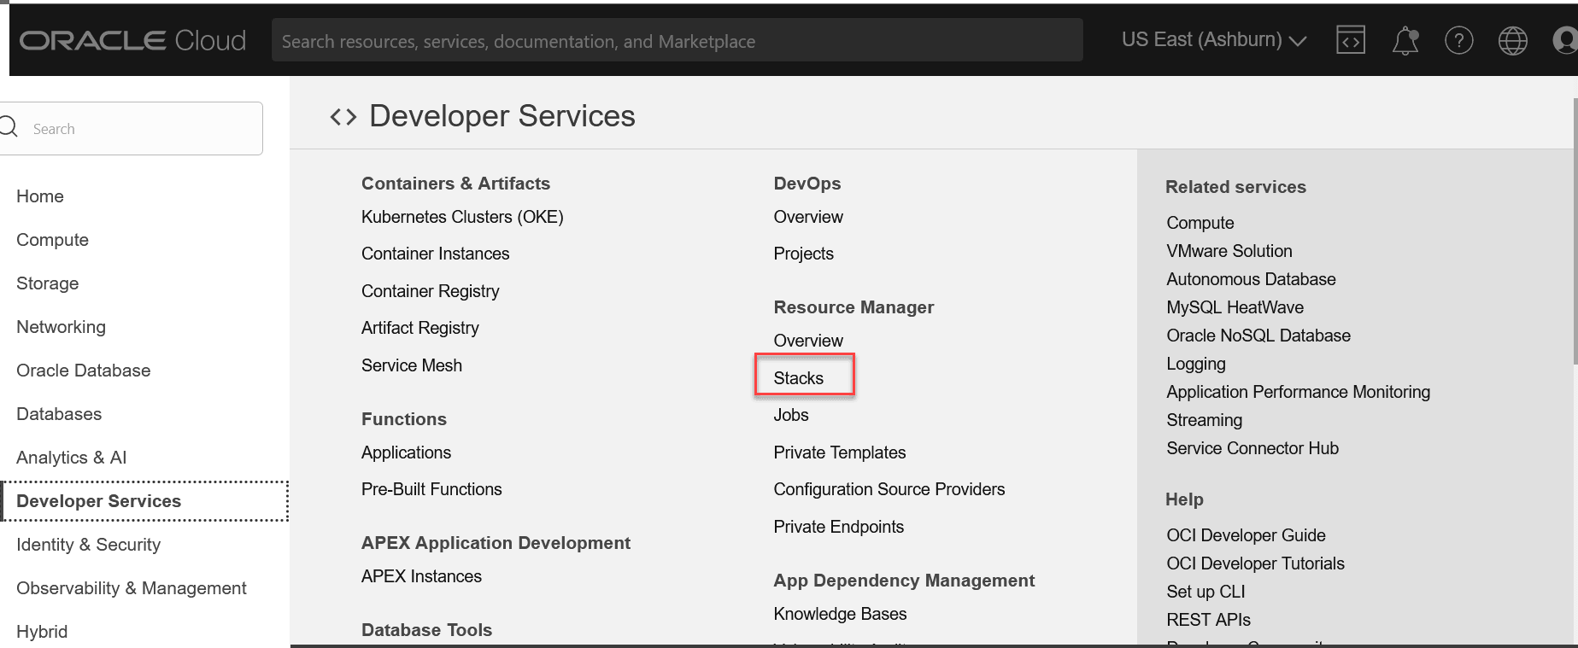Open Container Instances link
The width and height of the screenshot is (1578, 648).
coord(435,254)
